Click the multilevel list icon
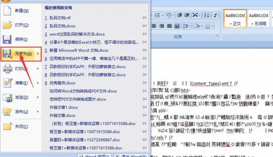Image resolution: width=273 pixels, height=157 pixels. [169, 15]
